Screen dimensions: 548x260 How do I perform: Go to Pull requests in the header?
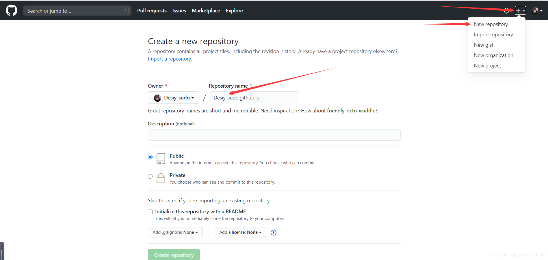152,11
